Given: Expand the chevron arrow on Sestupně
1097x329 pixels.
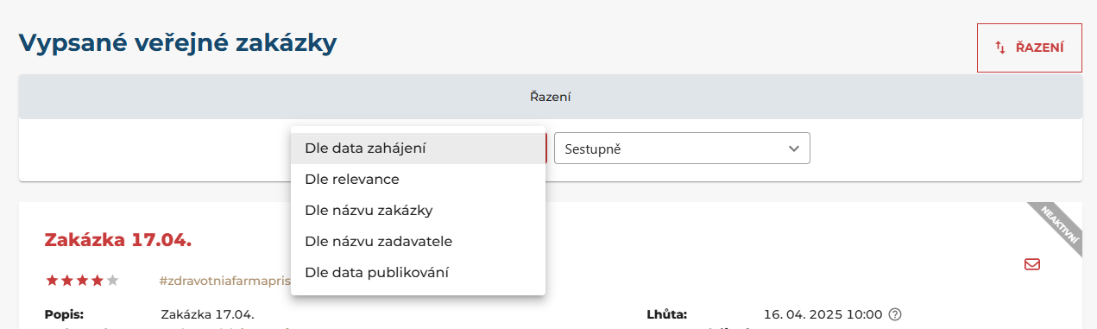Looking at the screenshot, I should pyautogui.click(x=794, y=149).
